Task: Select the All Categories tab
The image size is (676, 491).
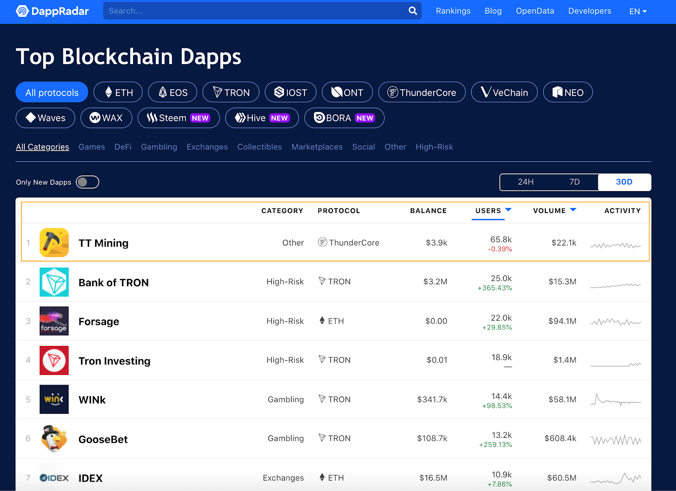Action: pyautogui.click(x=42, y=147)
